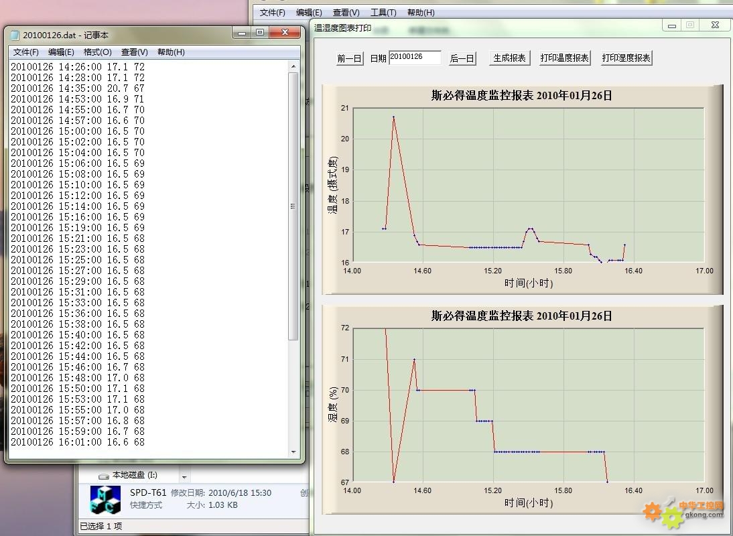Viewport: 733px width, 536px height.
Task: Click SPD-T61 file name text
Action: pos(147,492)
